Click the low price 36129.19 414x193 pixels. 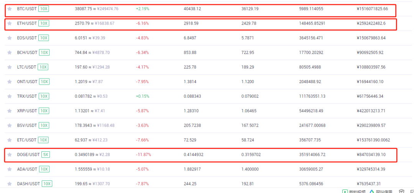[250, 9]
